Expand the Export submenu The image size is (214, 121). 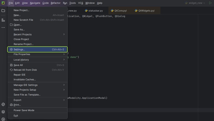(x=37, y=100)
